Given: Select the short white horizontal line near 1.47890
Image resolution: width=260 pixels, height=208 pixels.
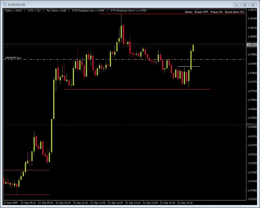Looking at the screenshot, I should tap(188, 66).
